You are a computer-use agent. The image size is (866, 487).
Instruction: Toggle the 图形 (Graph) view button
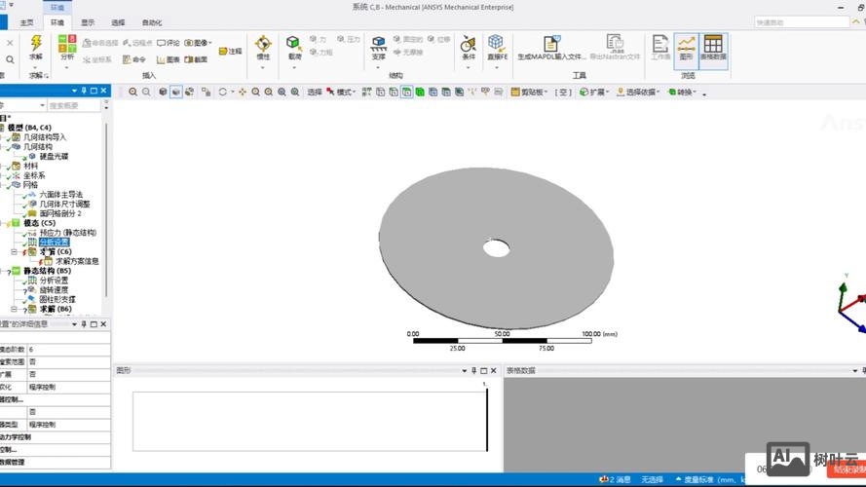click(686, 47)
